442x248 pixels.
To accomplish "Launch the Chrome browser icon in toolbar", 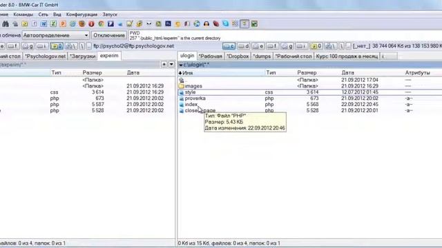I will point(101,24).
